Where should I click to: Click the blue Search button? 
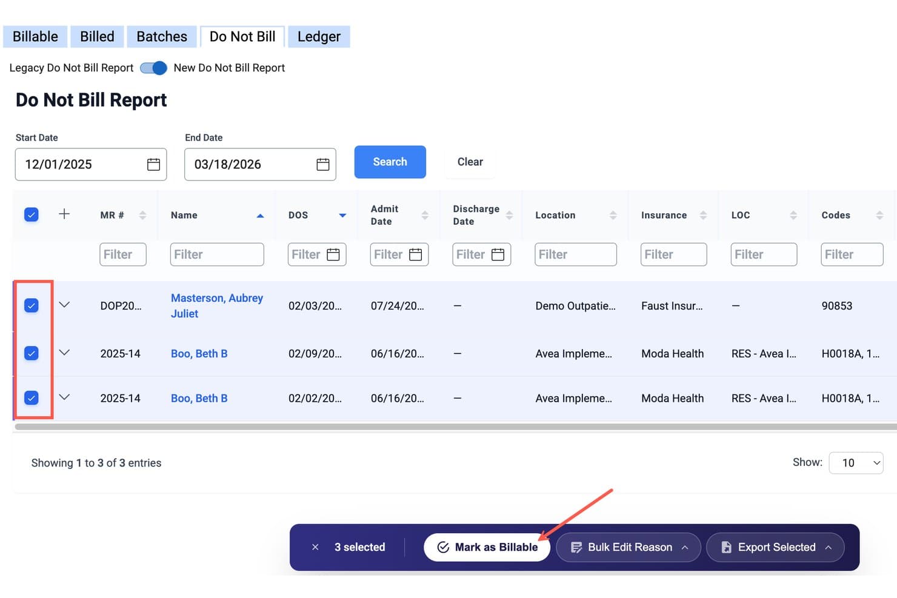[390, 162]
